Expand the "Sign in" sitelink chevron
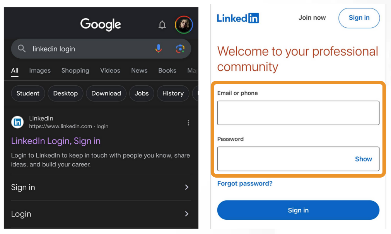The height and width of the screenshot is (234, 391). click(186, 187)
